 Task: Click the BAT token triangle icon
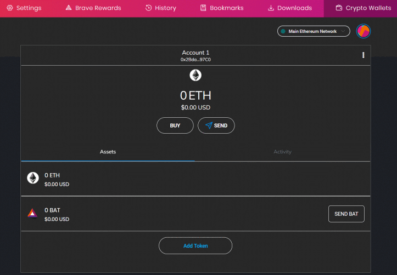[32, 214]
